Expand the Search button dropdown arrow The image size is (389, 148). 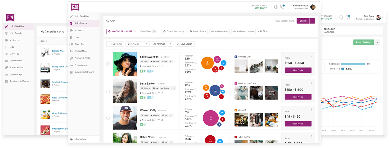(x=312, y=21)
